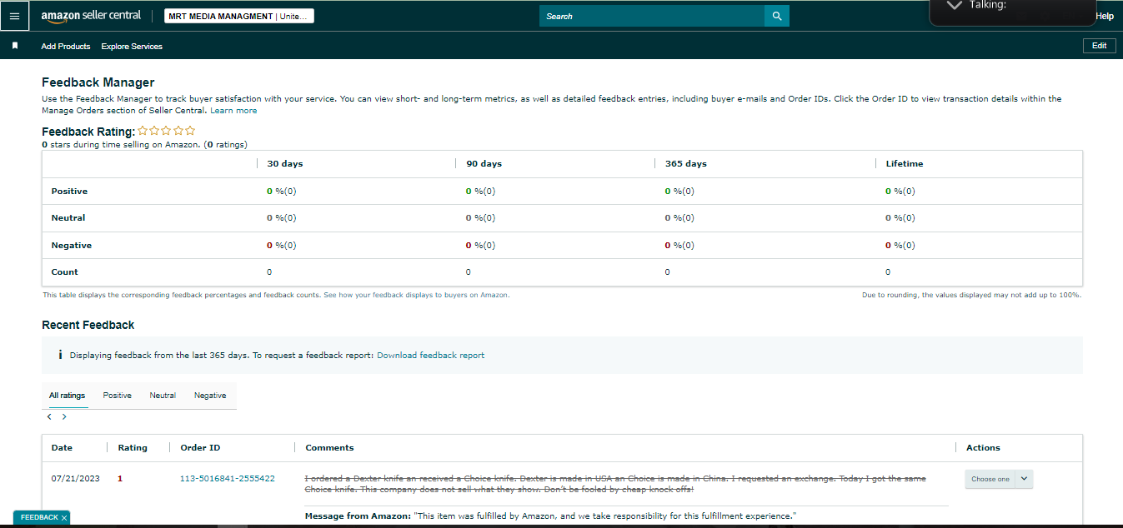1123x528 pixels.
Task: Click the Neutral row label in table
Action: [68, 218]
